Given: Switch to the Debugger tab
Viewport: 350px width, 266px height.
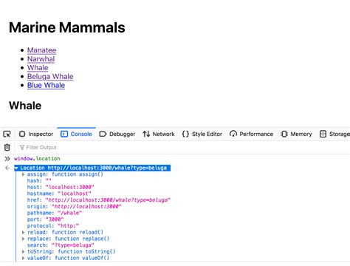Looking at the screenshot, I should pos(117,134).
